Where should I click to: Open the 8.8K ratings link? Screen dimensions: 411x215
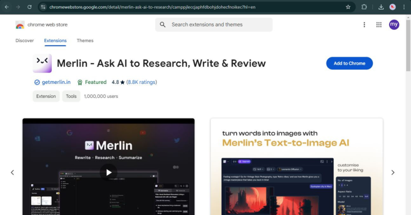141,82
